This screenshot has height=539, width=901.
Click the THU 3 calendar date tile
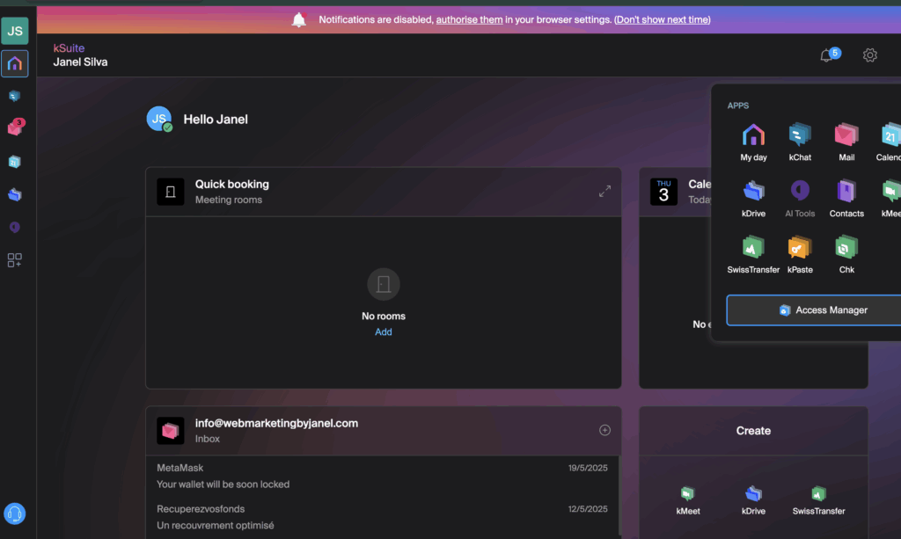663,192
